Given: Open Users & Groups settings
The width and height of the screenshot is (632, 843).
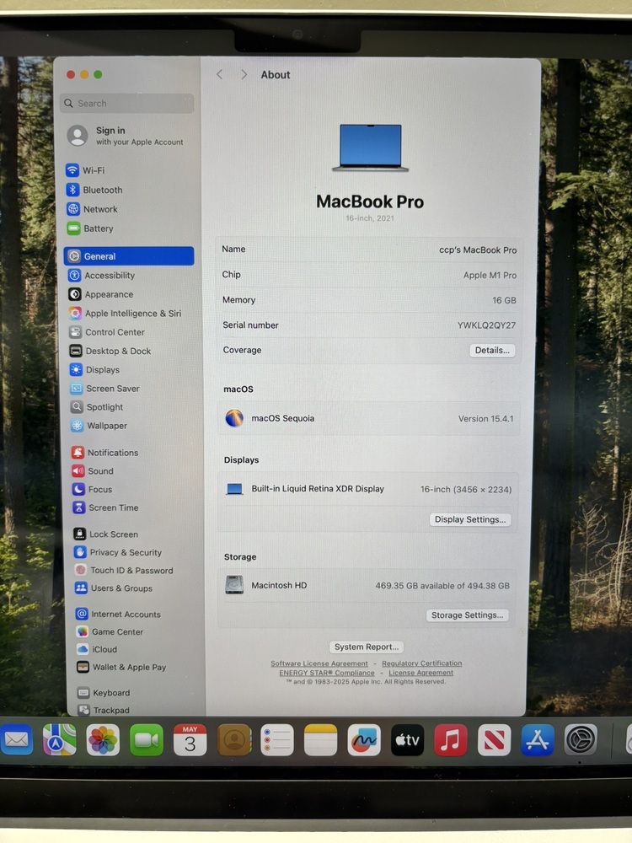Looking at the screenshot, I should pos(114,588).
